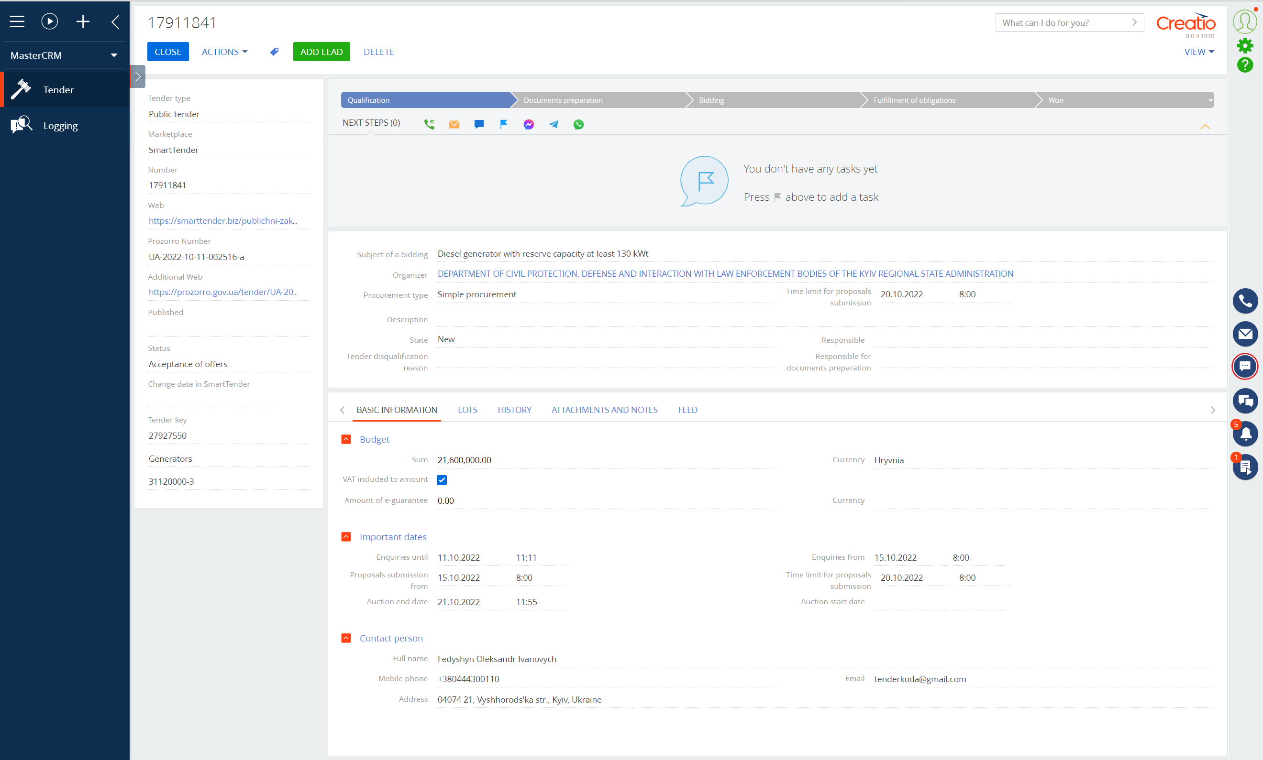Uncheck VAT included to amount checkbox
The image size is (1263, 760).
[x=442, y=480]
